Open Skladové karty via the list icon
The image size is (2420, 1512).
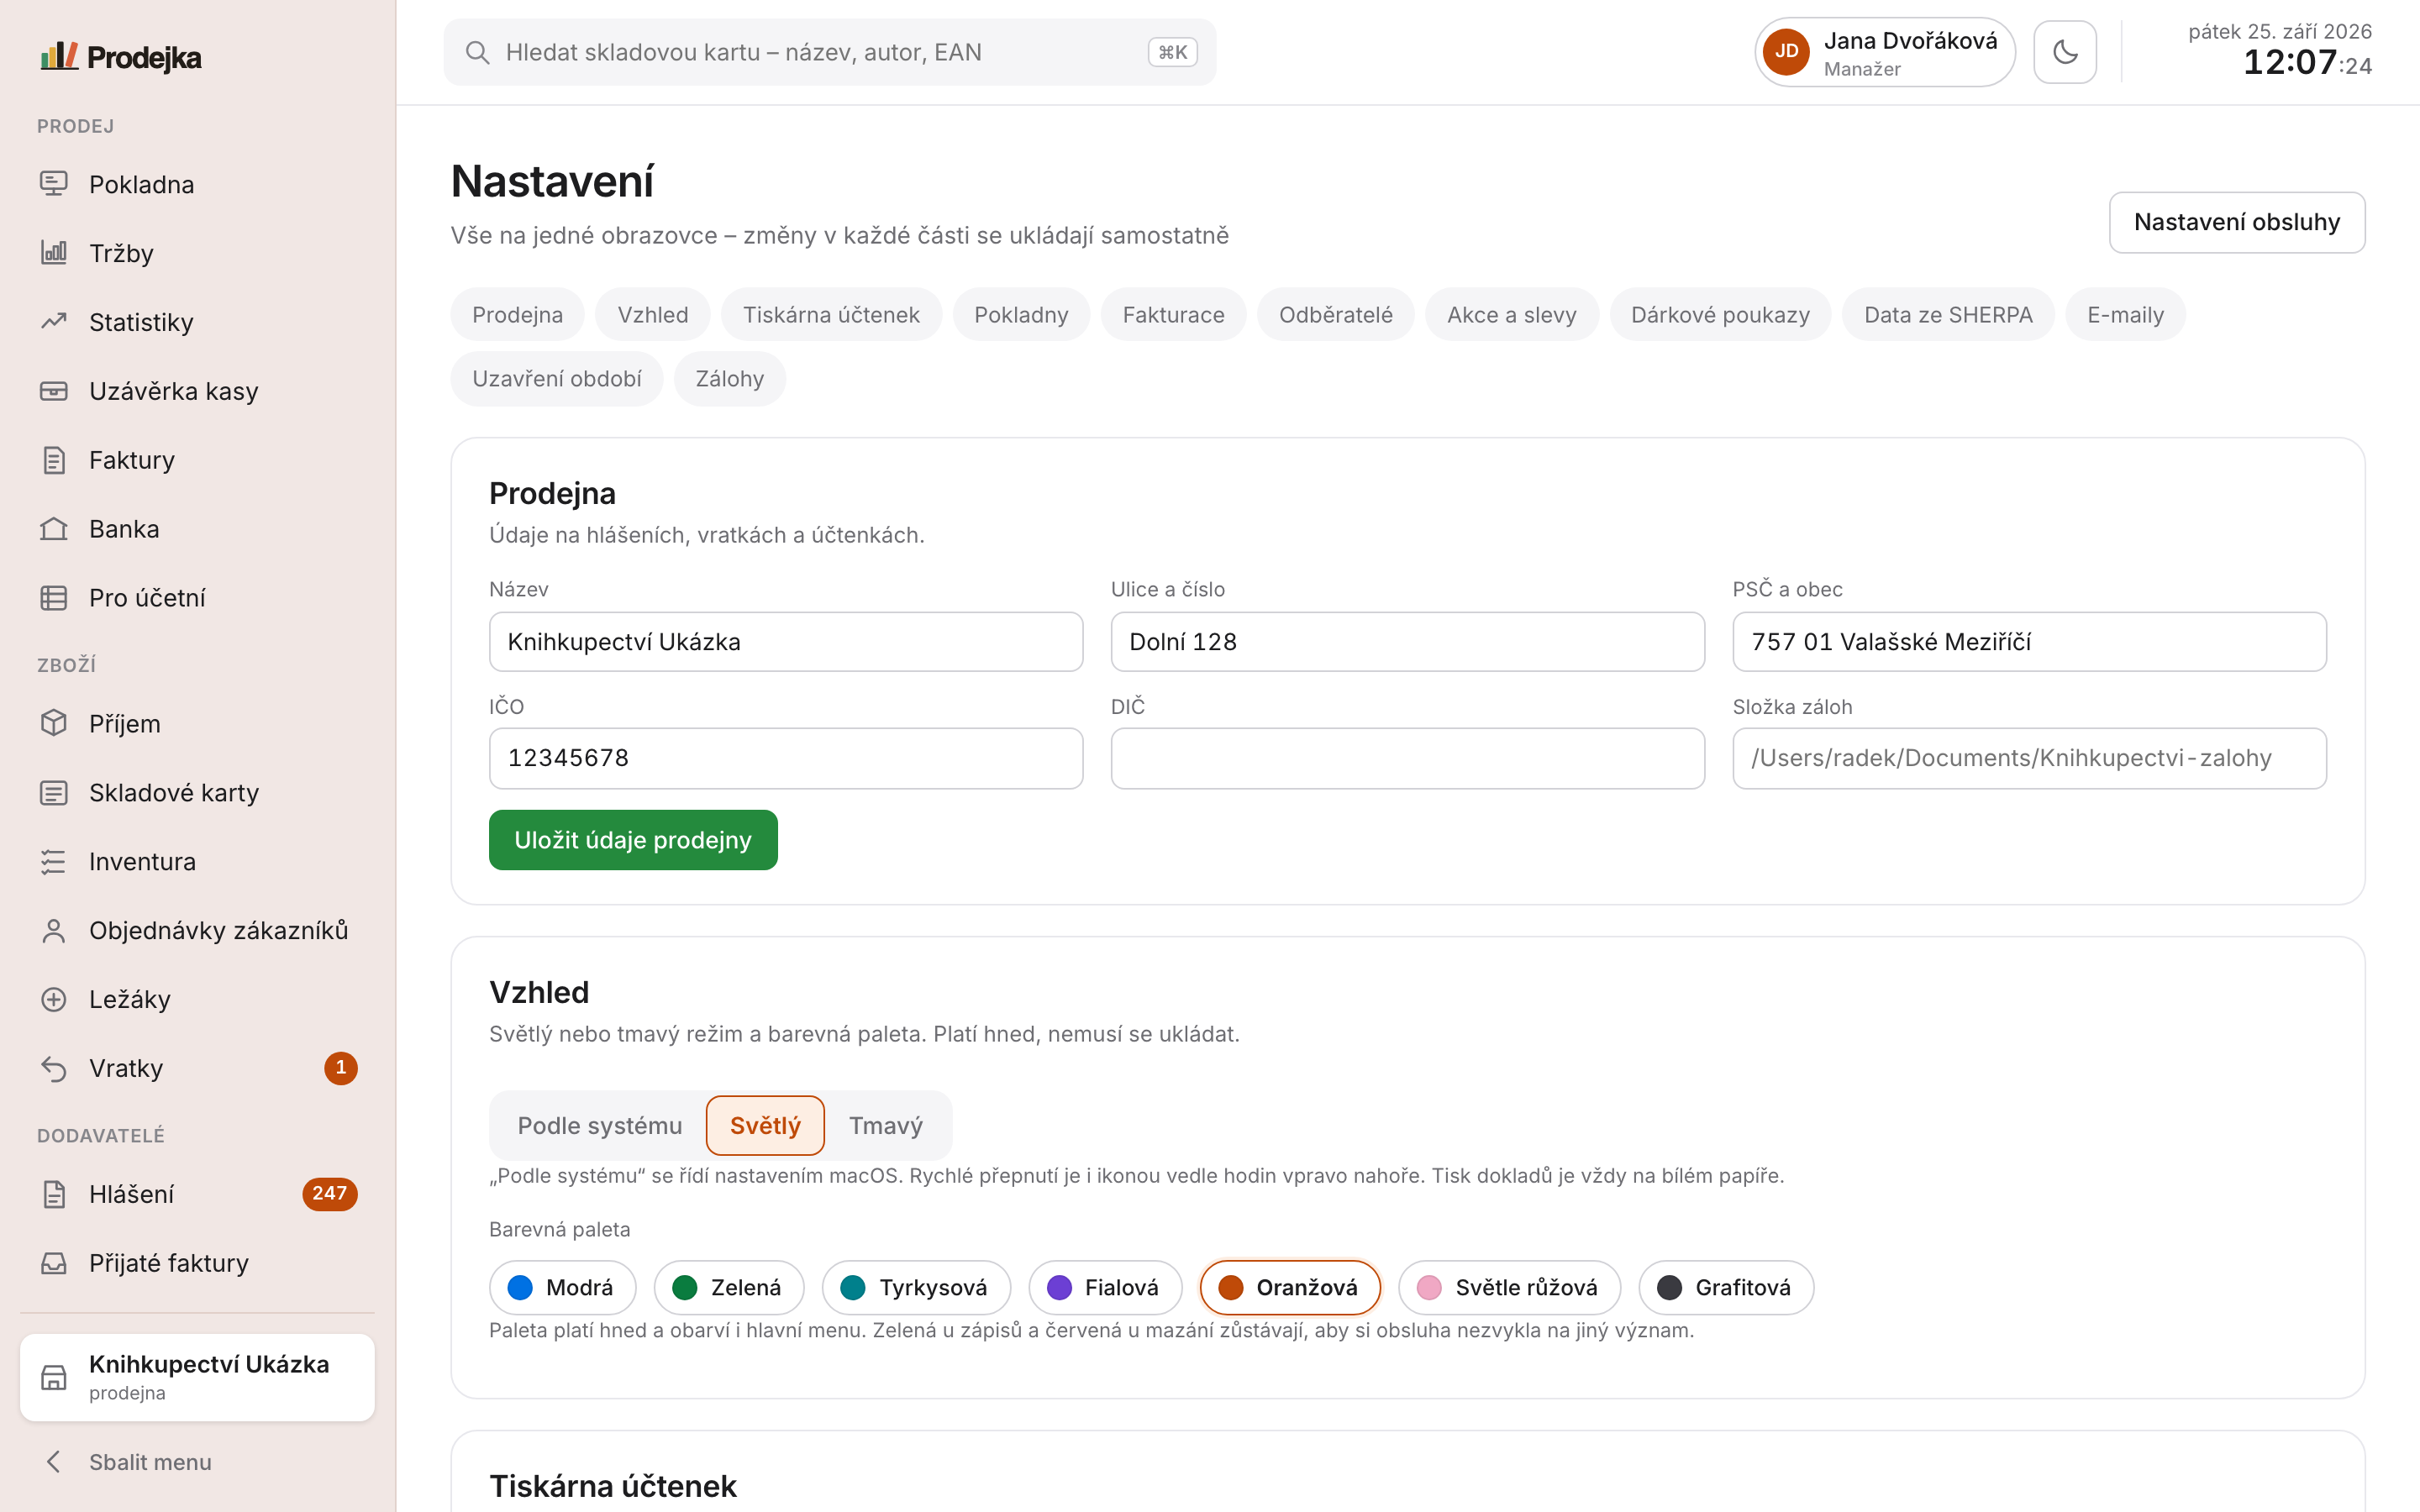[53, 792]
